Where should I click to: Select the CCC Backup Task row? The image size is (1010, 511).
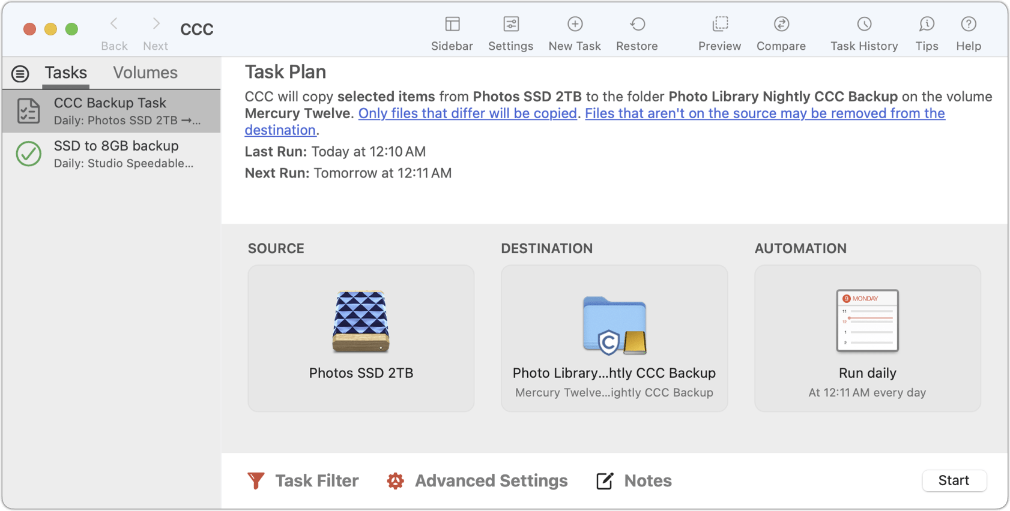tap(111, 111)
